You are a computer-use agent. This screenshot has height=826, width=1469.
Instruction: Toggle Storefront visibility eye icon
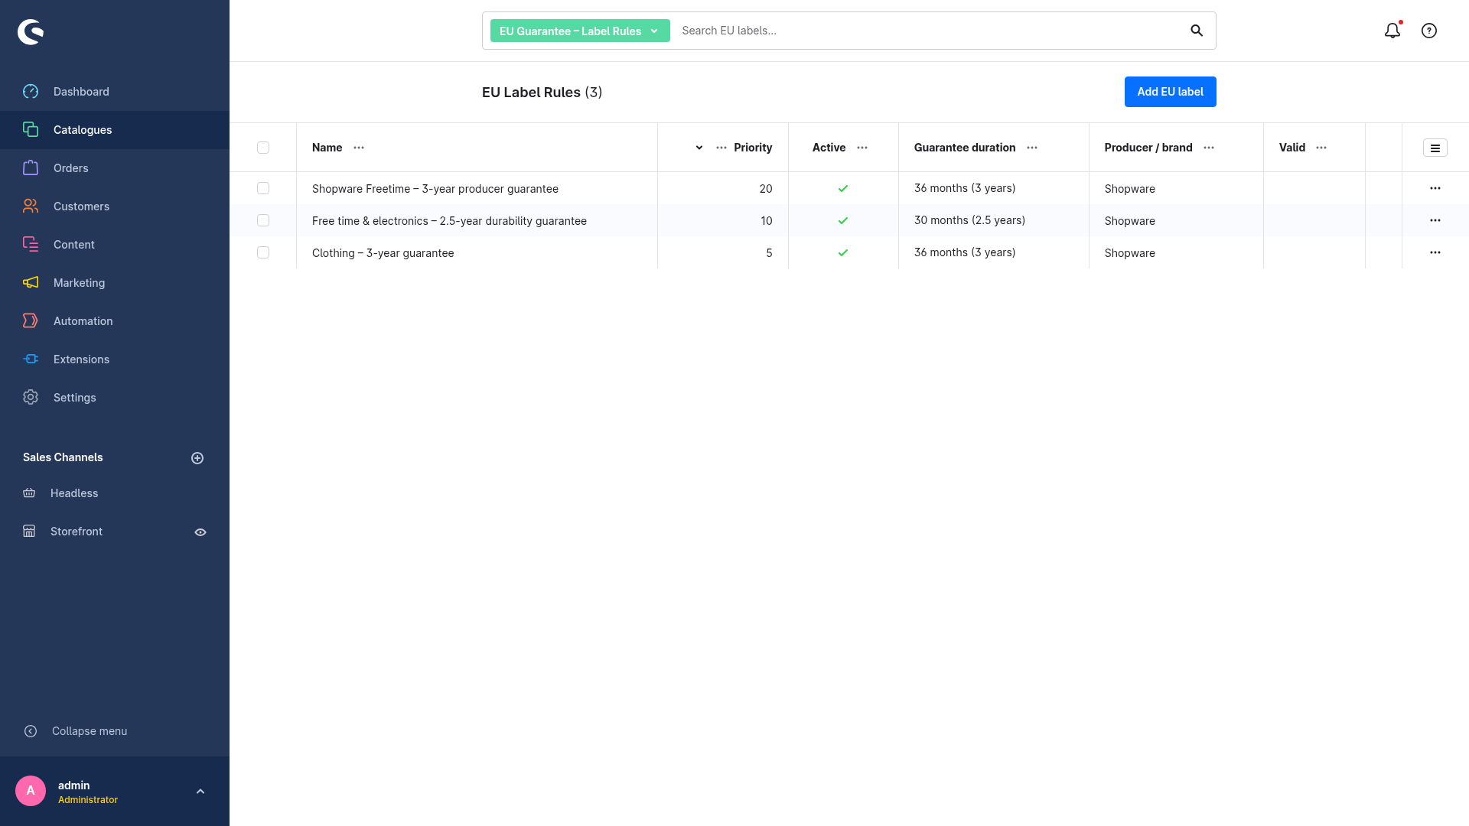(x=200, y=532)
